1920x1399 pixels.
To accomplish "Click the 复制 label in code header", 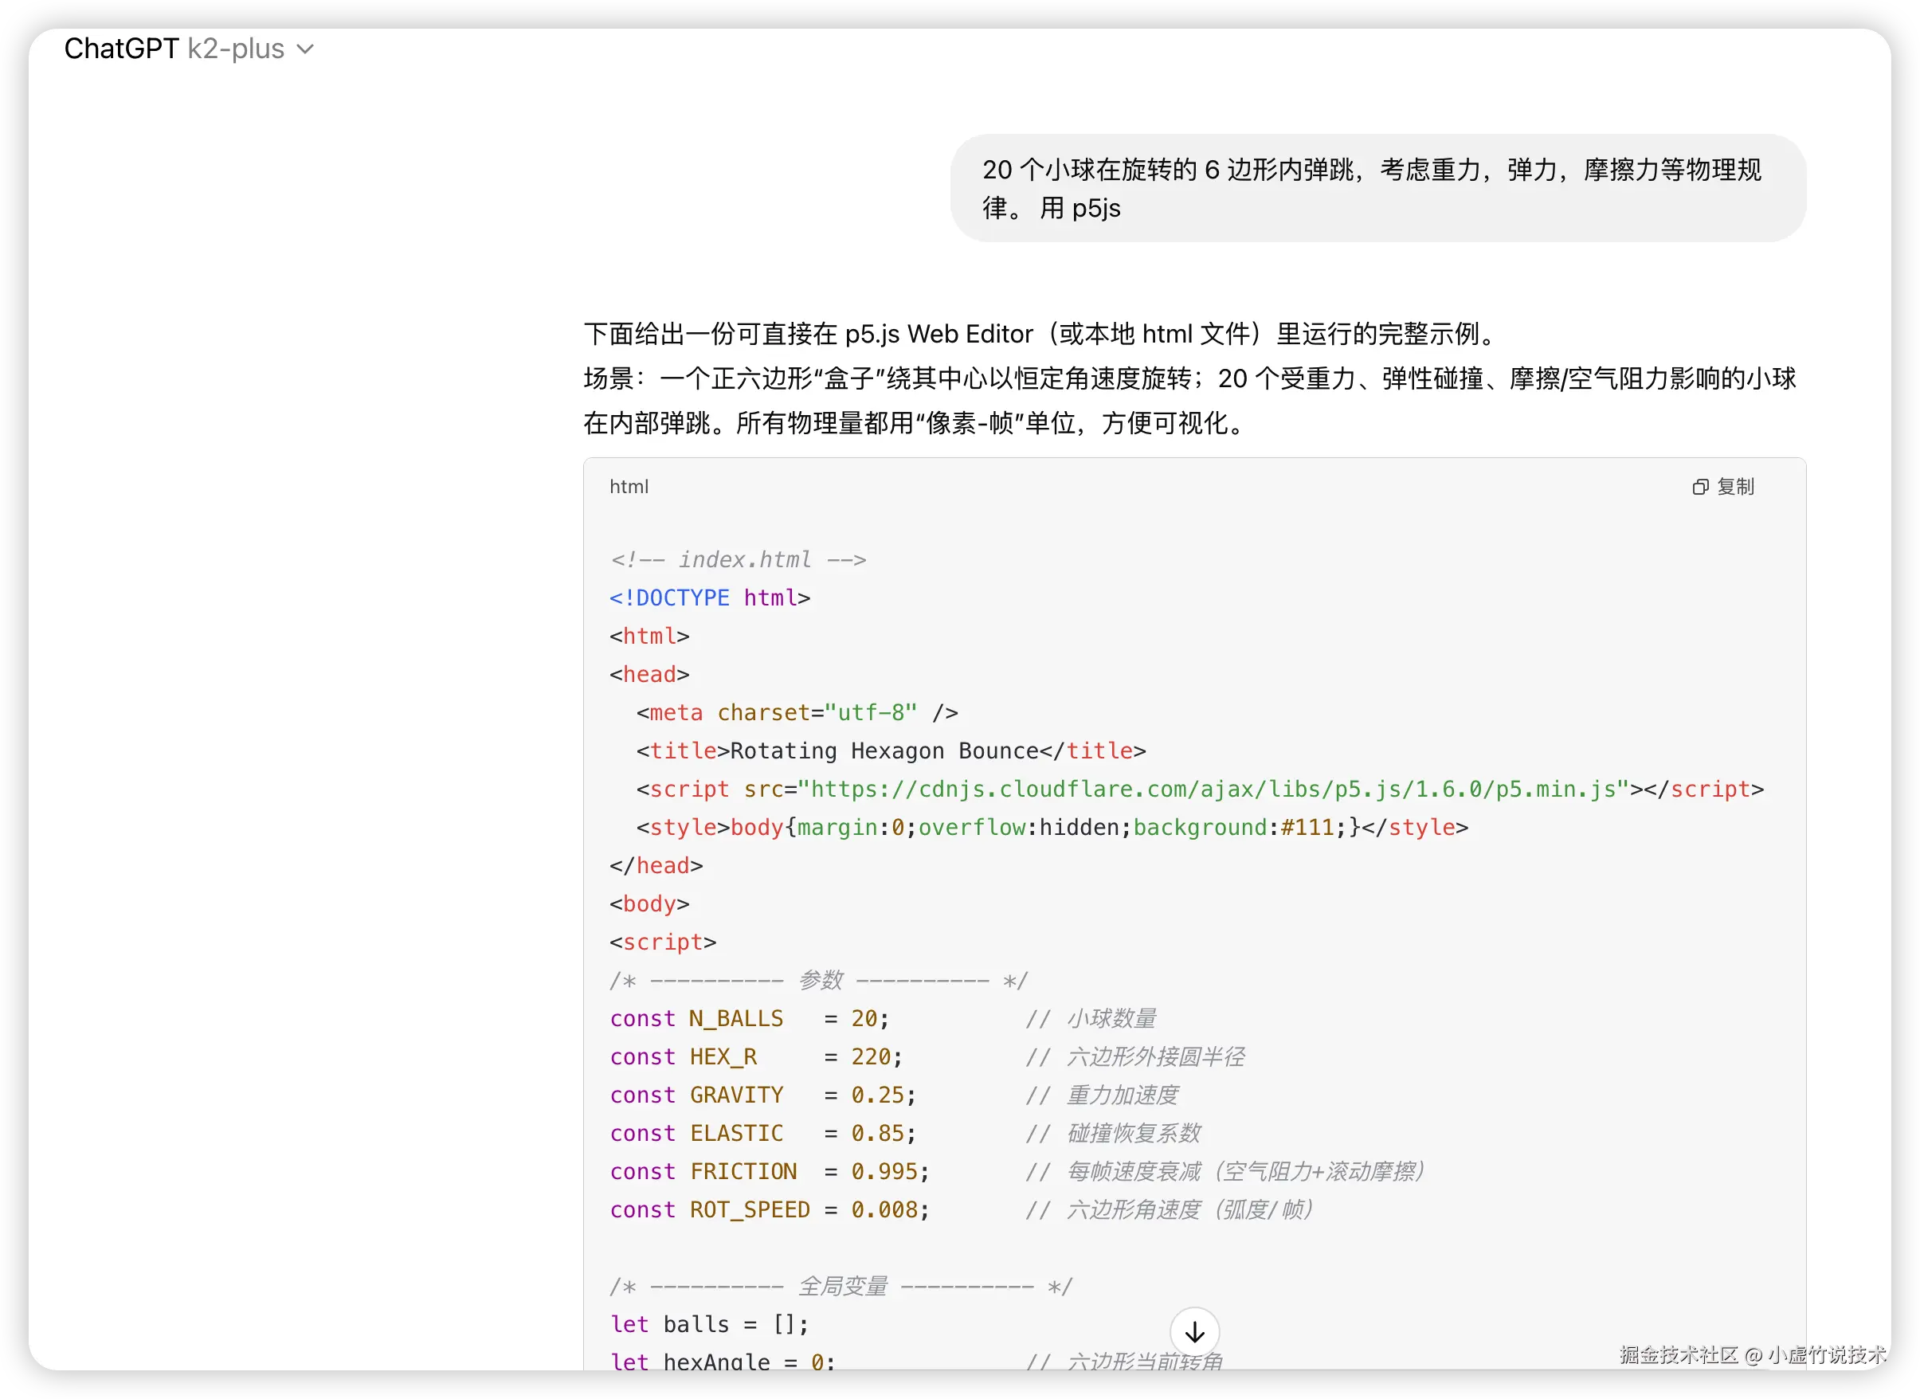I will [1734, 487].
